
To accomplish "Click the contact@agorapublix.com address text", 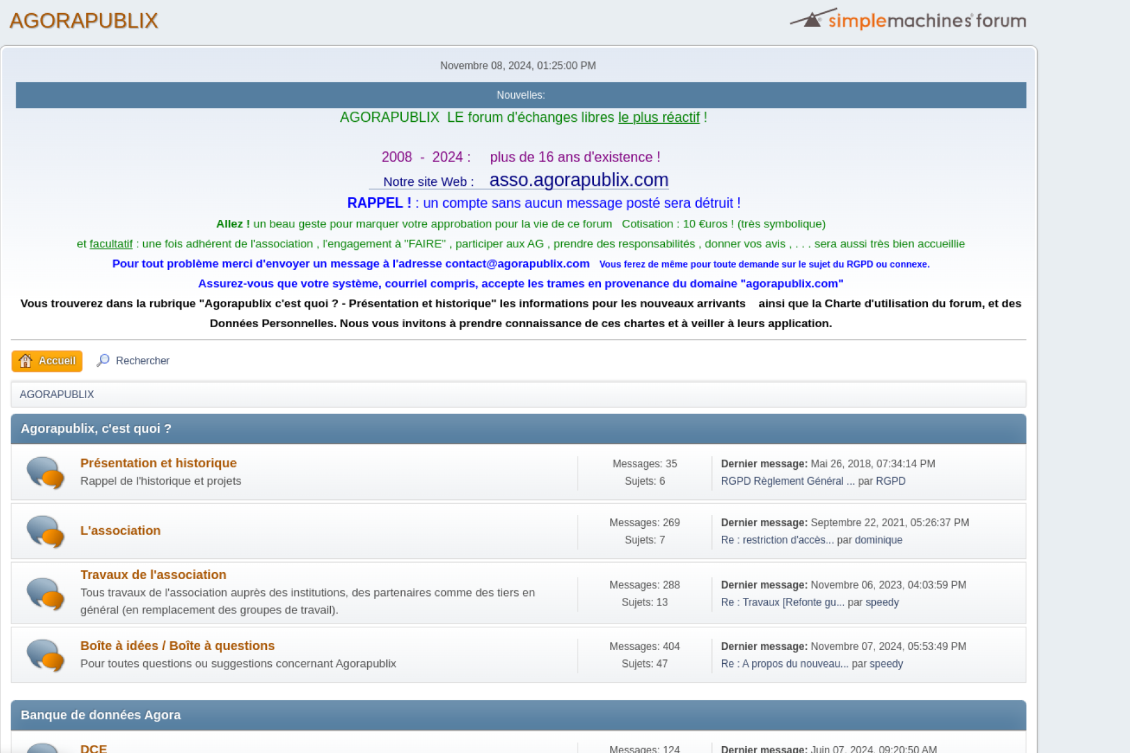I will tap(517, 264).
